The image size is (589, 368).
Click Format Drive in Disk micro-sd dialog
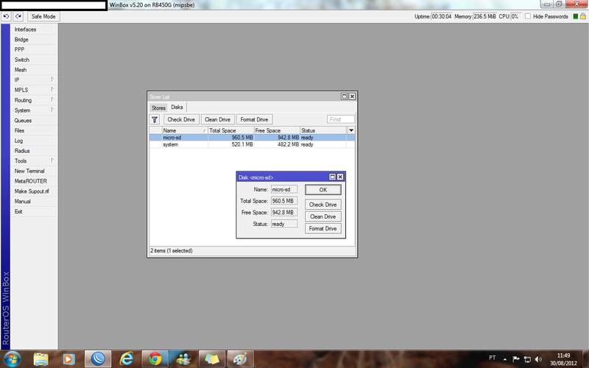point(323,228)
